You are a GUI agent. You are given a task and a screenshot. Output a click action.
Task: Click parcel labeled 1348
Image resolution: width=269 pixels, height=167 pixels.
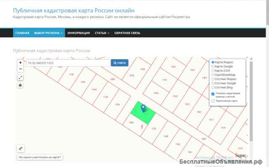tap(71, 74)
